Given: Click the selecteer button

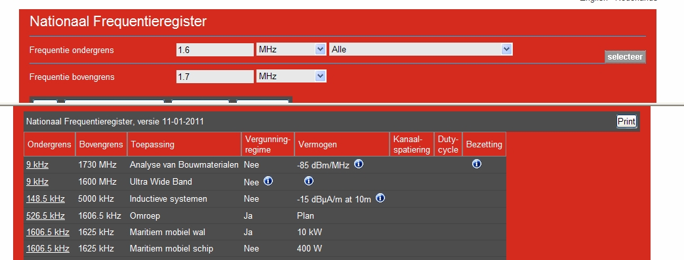Looking at the screenshot, I should click(625, 57).
